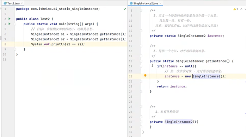Click line number 13 in the right gutter
246x137 pixels.
pos(130,36)
